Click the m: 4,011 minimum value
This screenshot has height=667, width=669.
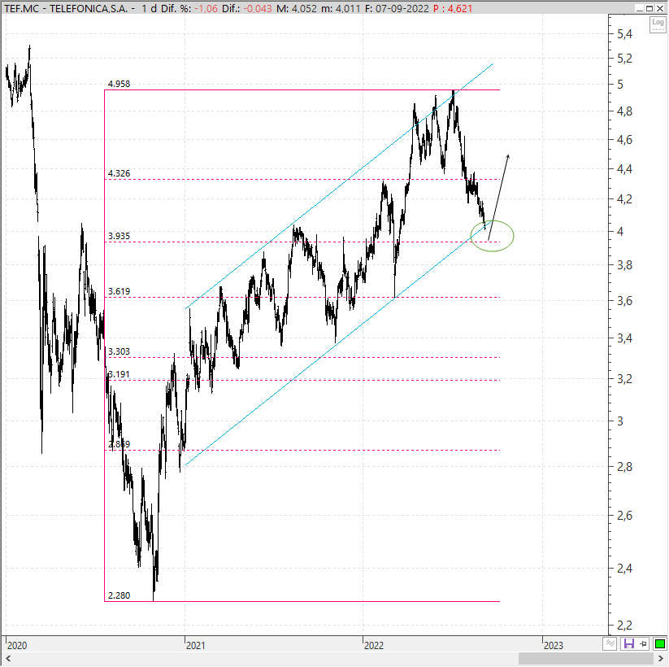341,8
